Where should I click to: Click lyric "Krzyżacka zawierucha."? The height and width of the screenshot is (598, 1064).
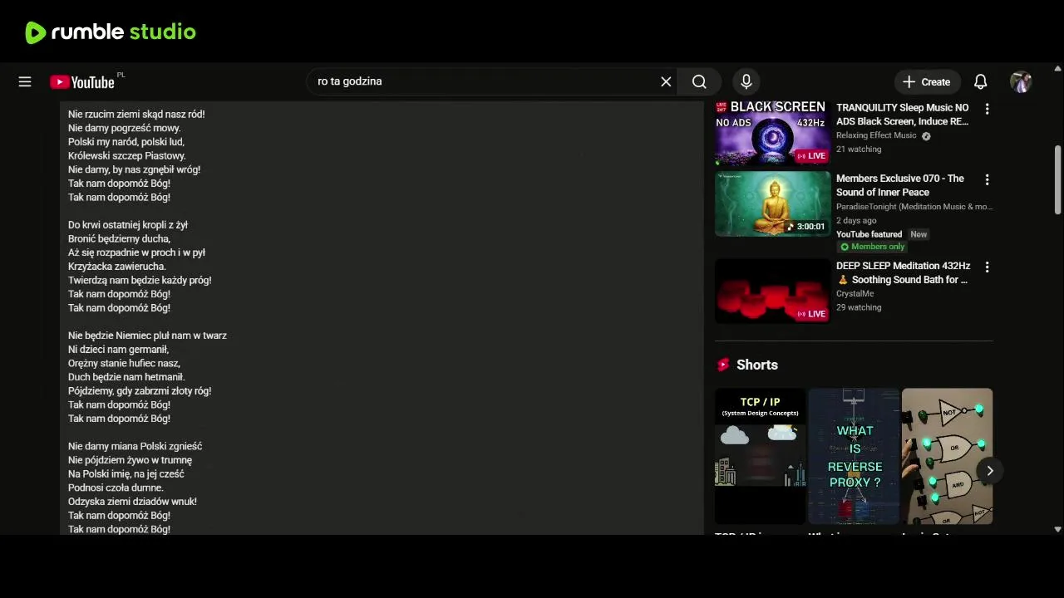117,267
